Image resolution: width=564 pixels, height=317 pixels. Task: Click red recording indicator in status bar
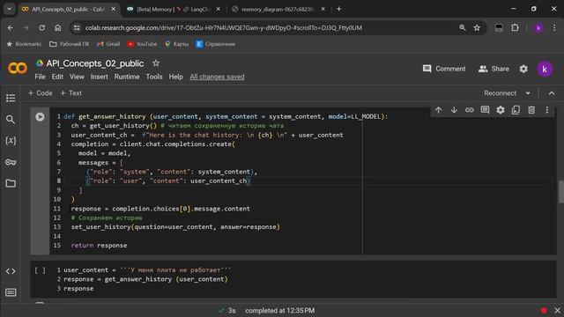point(544,310)
